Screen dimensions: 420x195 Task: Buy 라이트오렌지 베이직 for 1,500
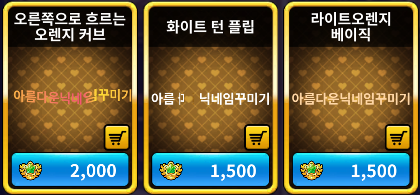tap(351, 170)
